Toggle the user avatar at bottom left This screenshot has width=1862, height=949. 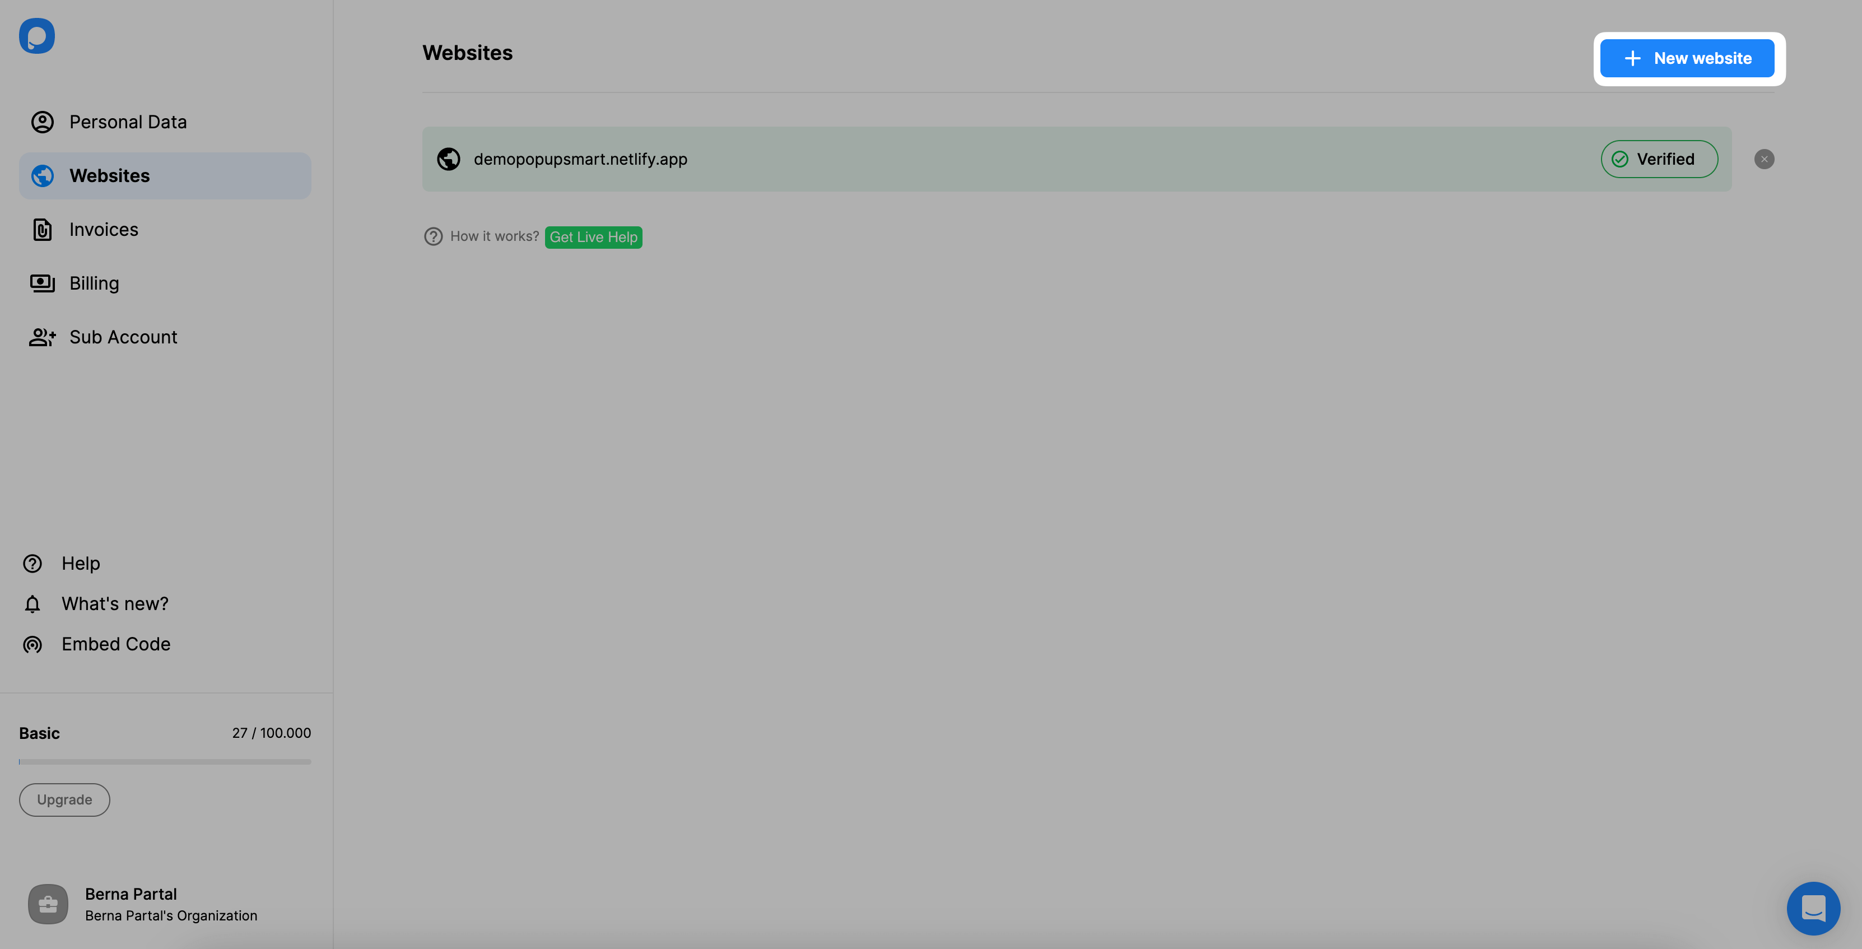[x=48, y=903]
